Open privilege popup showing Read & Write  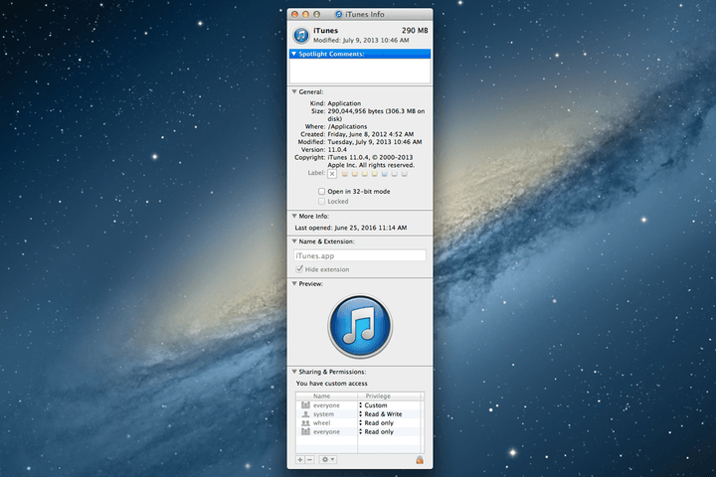[381, 414]
